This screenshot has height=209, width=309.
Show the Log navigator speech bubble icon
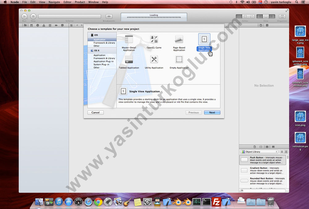62,25
